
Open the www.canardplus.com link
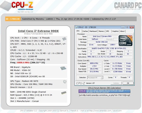pos(128,9)
